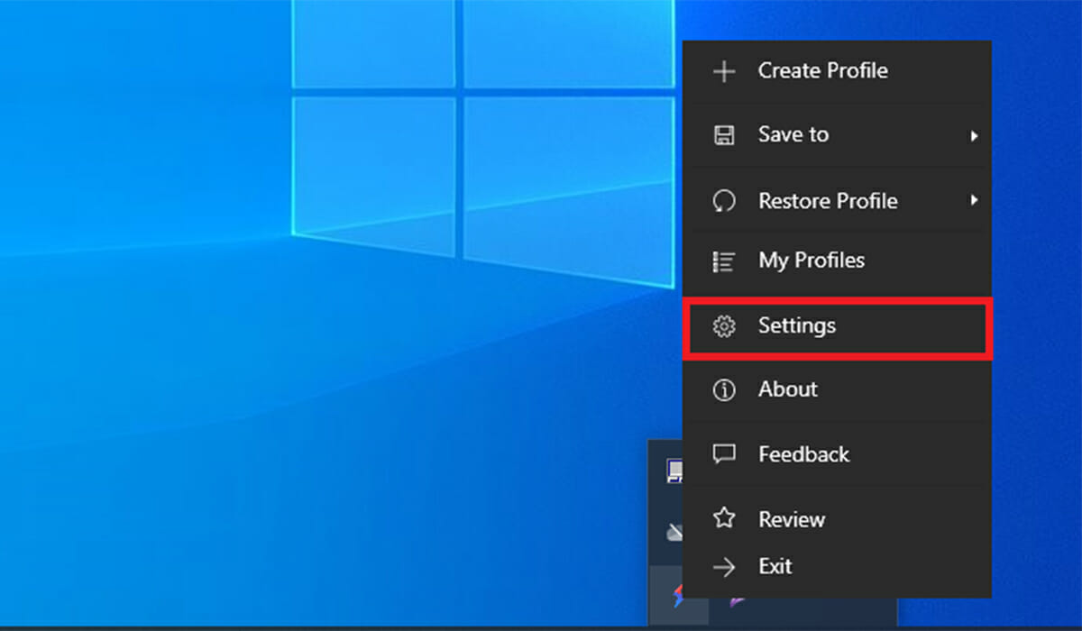Click the info icon next to About
This screenshot has height=631, width=1082.
pos(725,389)
